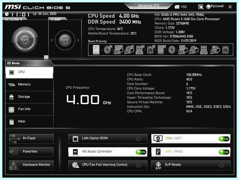Close the BIOS with the X button
239x180 pixels.
pos(230,7)
